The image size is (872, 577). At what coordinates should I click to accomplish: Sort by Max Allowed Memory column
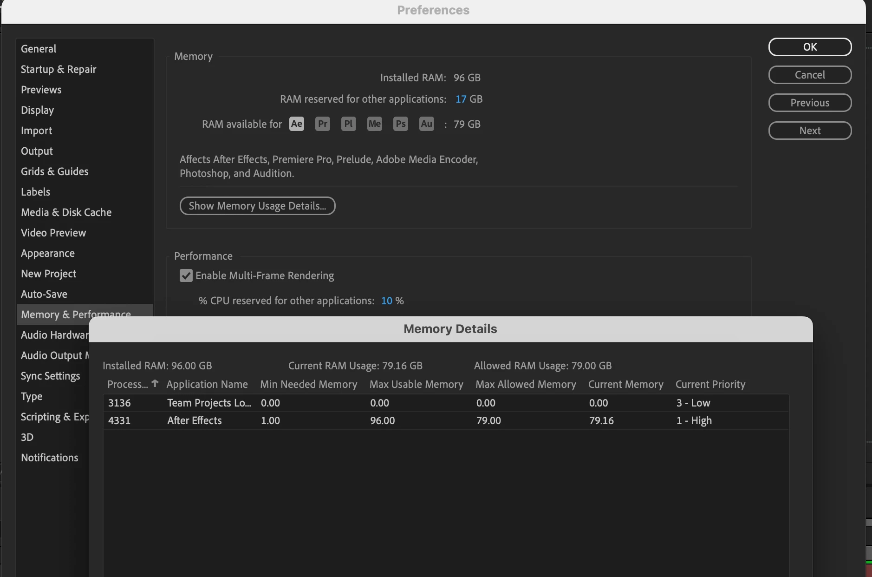(x=526, y=384)
